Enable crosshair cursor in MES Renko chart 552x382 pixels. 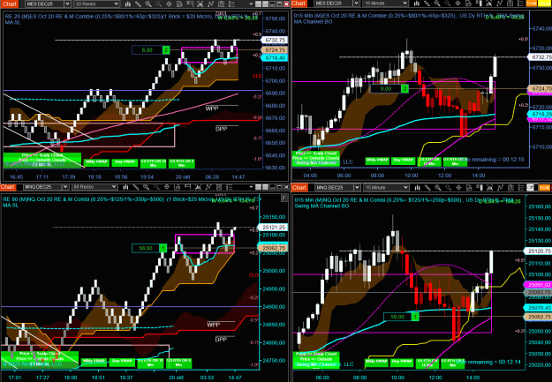(x=169, y=4)
